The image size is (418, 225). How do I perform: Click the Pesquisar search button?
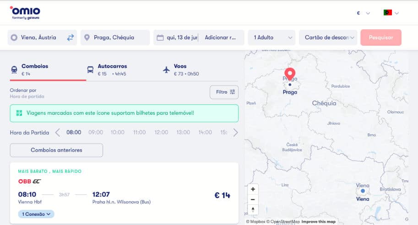(381, 37)
